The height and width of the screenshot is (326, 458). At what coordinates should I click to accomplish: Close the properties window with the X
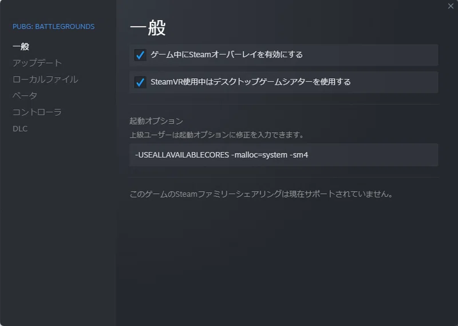[451, 6]
